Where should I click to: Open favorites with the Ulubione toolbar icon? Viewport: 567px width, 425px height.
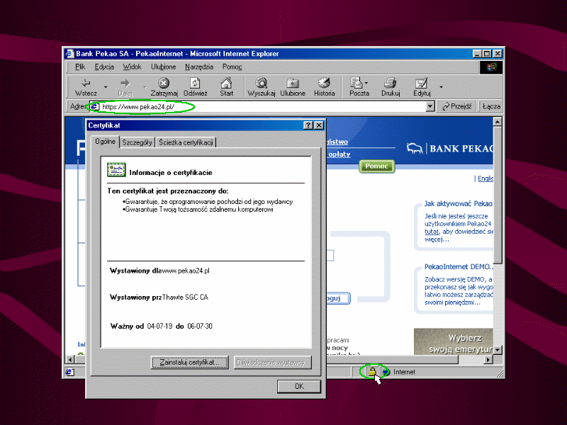(x=293, y=83)
